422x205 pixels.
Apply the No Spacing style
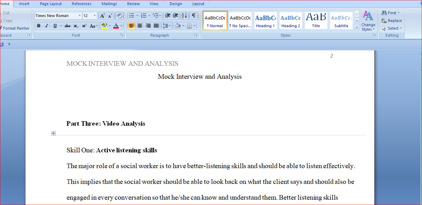click(x=240, y=20)
